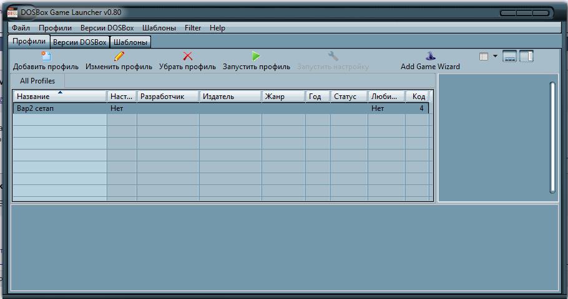Screen dimensions: 568x299
Task: Click the Run Profile green play icon
Action: (x=256, y=56)
